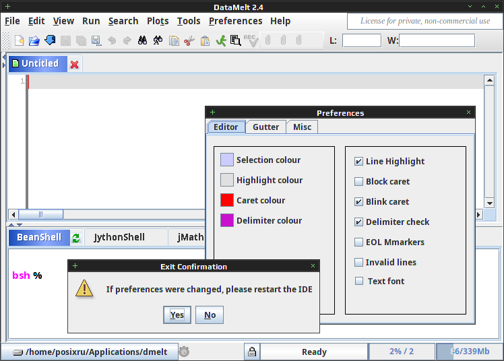Click the right arrow of horizontal scrollbar

[478, 214]
